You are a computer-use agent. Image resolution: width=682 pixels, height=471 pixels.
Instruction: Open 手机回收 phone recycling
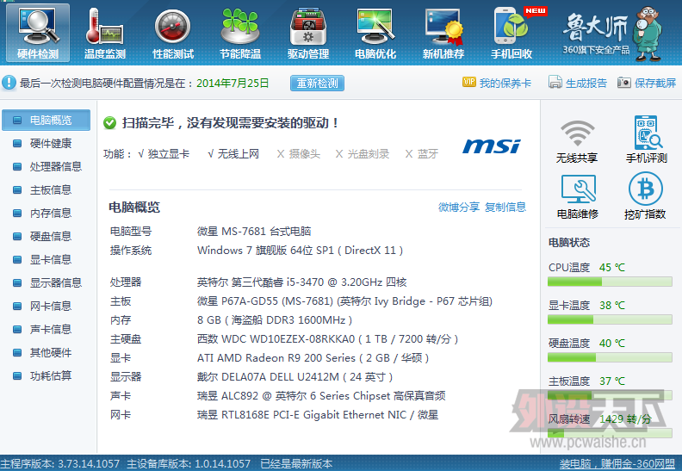[512, 33]
